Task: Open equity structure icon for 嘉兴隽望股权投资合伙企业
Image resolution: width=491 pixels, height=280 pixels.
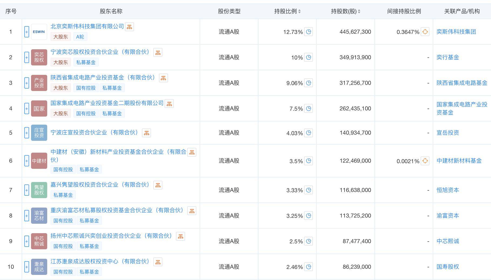Action: pyautogui.click(x=158, y=185)
